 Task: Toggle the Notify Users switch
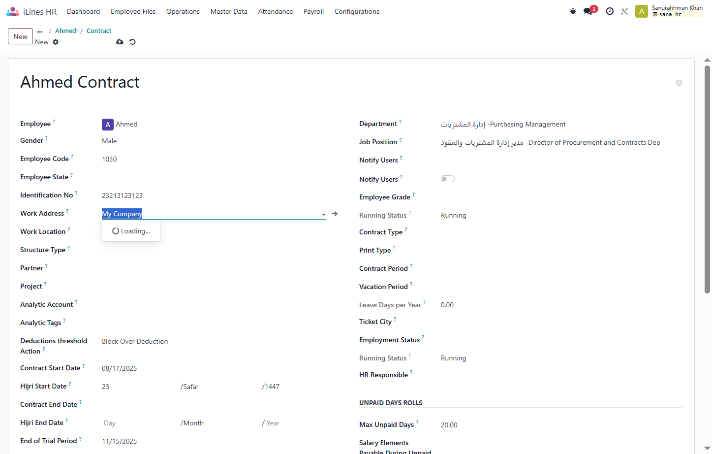click(448, 179)
